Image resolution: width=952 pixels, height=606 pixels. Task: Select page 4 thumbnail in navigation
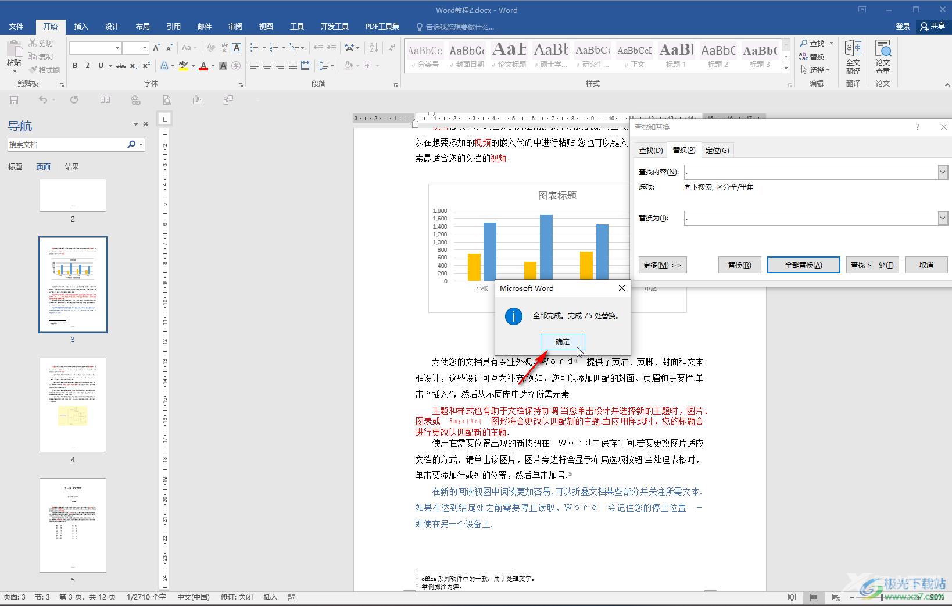(x=73, y=405)
